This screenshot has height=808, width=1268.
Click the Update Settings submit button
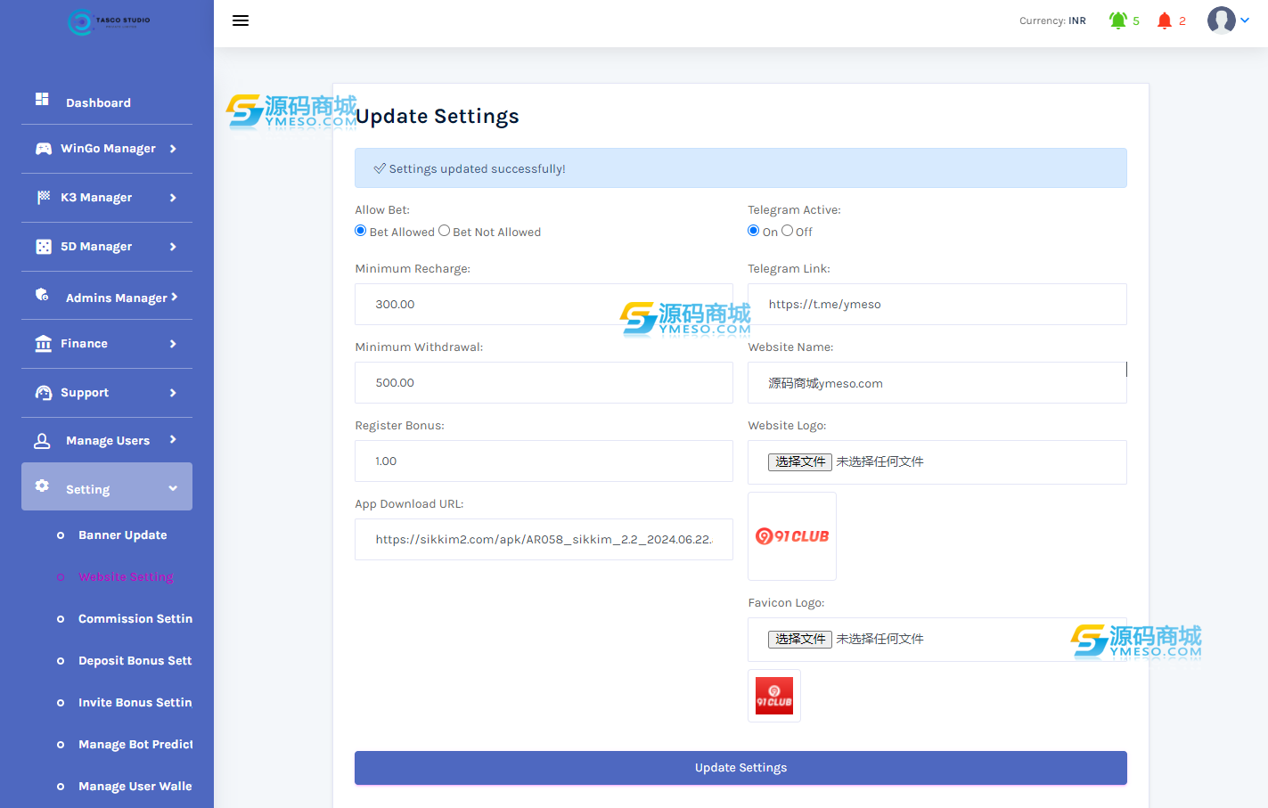740,768
